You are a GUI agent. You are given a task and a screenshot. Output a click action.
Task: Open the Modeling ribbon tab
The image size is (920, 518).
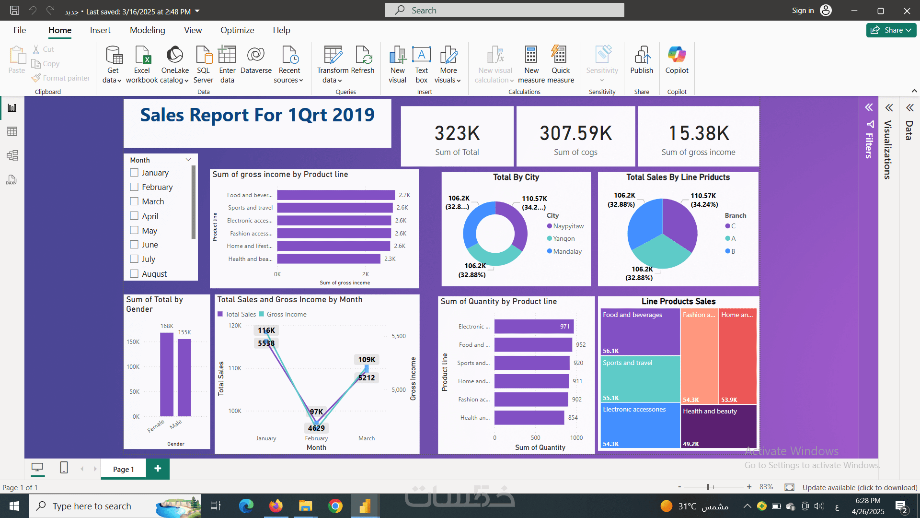(x=147, y=30)
